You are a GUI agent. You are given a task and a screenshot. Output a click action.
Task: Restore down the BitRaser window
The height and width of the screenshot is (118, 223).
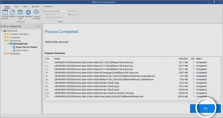click(x=214, y=2)
